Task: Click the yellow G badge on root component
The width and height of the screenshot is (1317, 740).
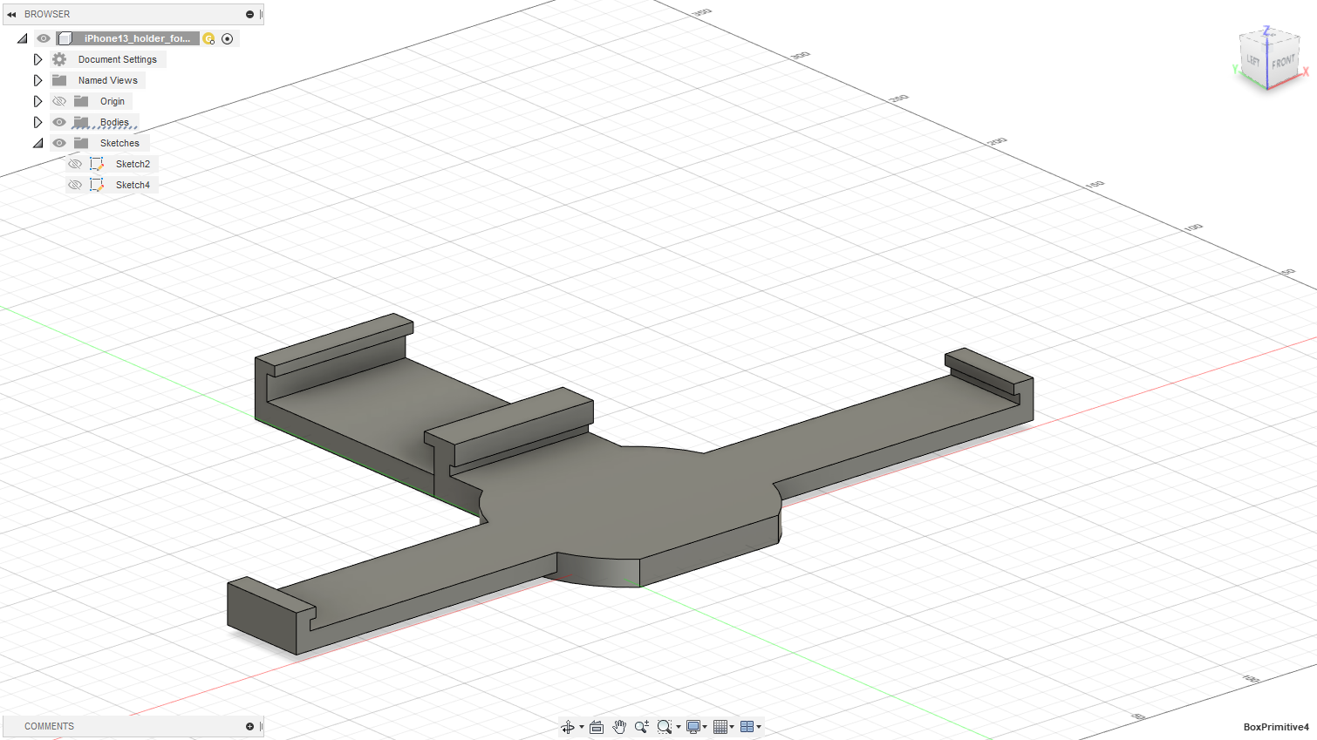Action: point(208,38)
